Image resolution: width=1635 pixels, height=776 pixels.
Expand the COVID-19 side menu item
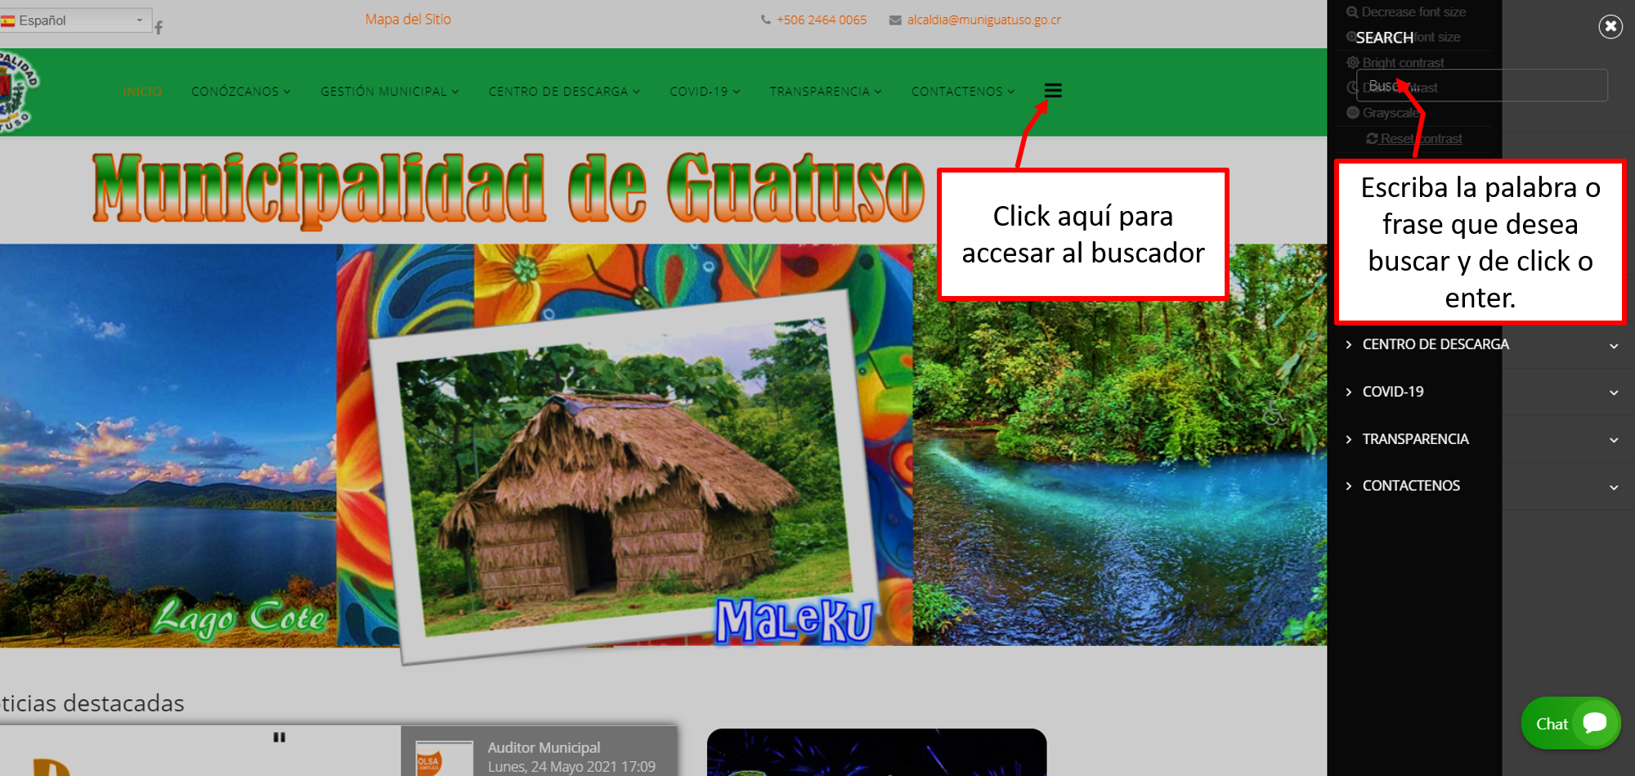[x=1481, y=392]
